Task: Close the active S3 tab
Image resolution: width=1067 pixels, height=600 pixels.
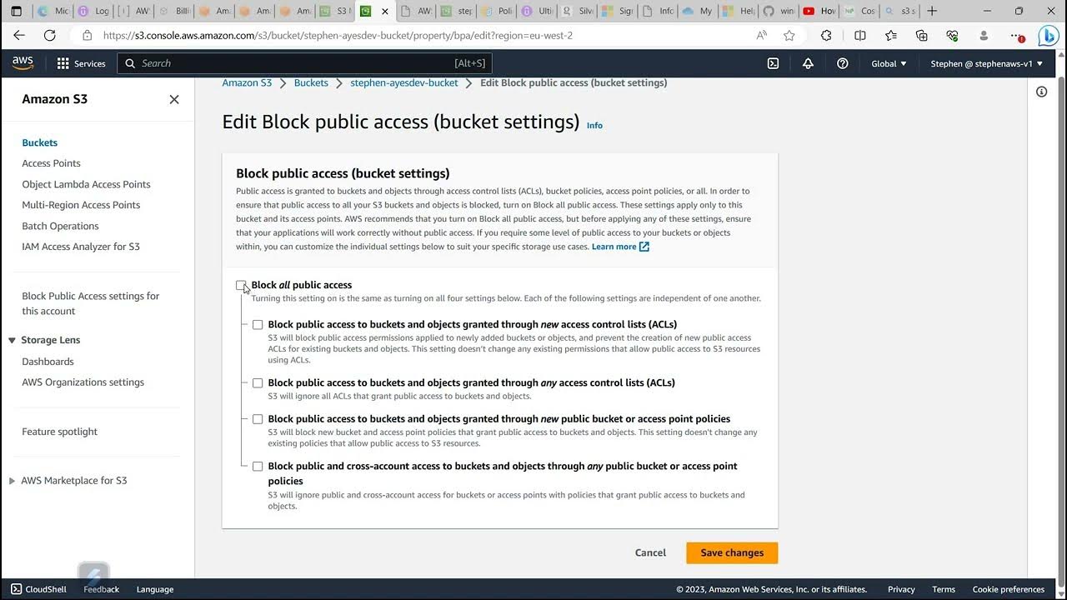Action: [x=385, y=11]
